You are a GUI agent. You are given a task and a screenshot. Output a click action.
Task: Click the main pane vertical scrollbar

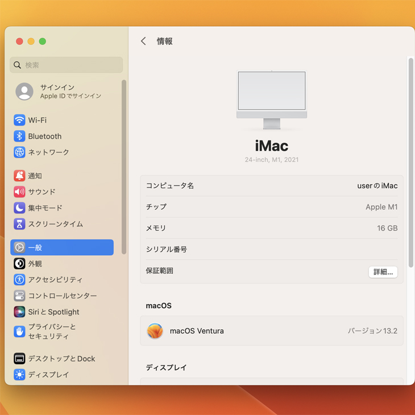pos(410,162)
